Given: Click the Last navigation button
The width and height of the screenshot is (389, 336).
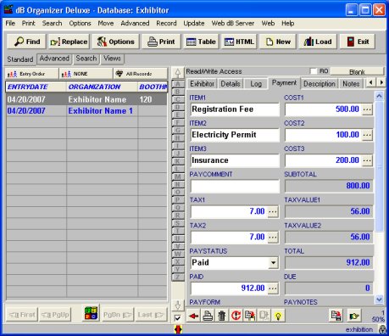Looking at the screenshot, I should point(151,315).
